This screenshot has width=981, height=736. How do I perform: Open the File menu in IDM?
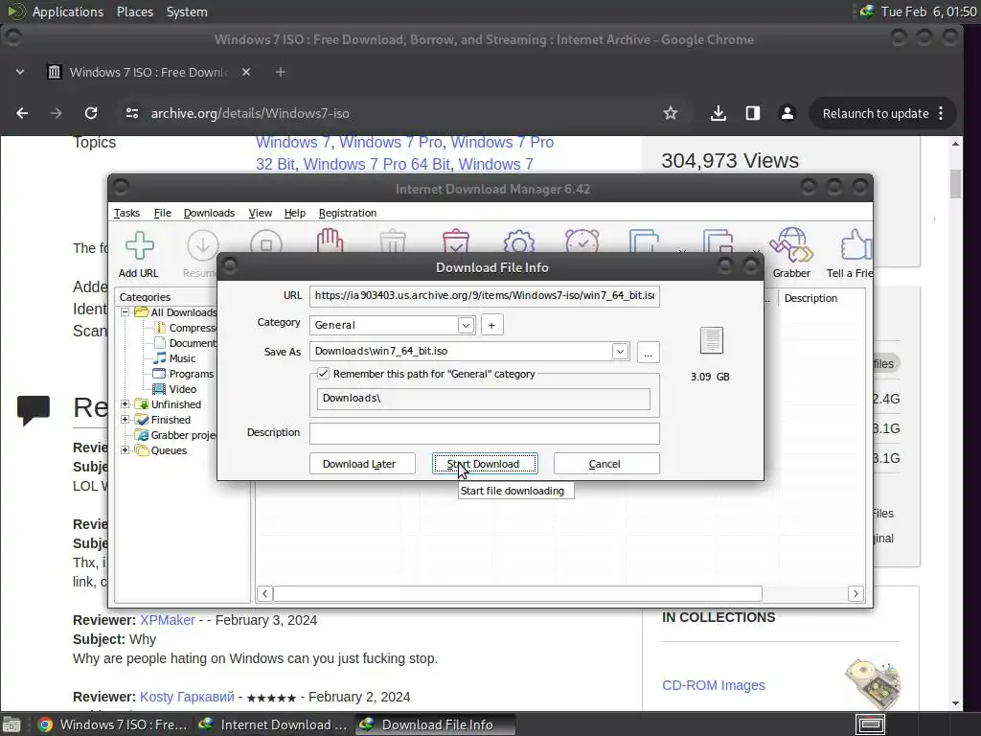(163, 213)
